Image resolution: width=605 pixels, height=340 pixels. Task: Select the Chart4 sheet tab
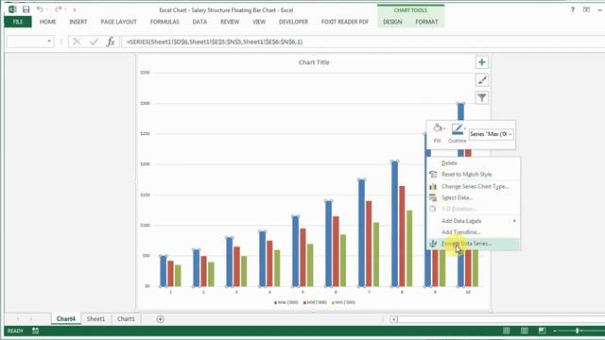[65, 319]
